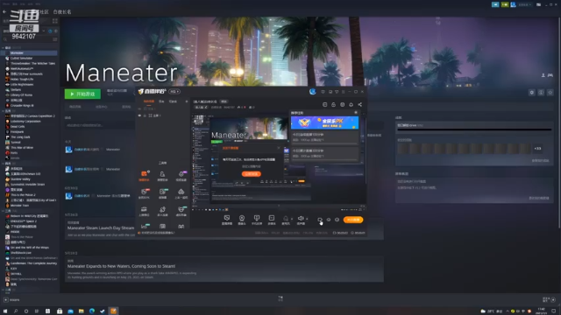Start Maneater with the green play button
Image resolution: width=561 pixels, height=315 pixels.
tap(82, 94)
